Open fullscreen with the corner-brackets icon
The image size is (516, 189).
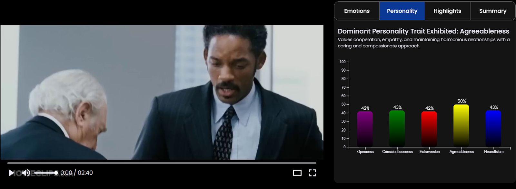(312, 173)
